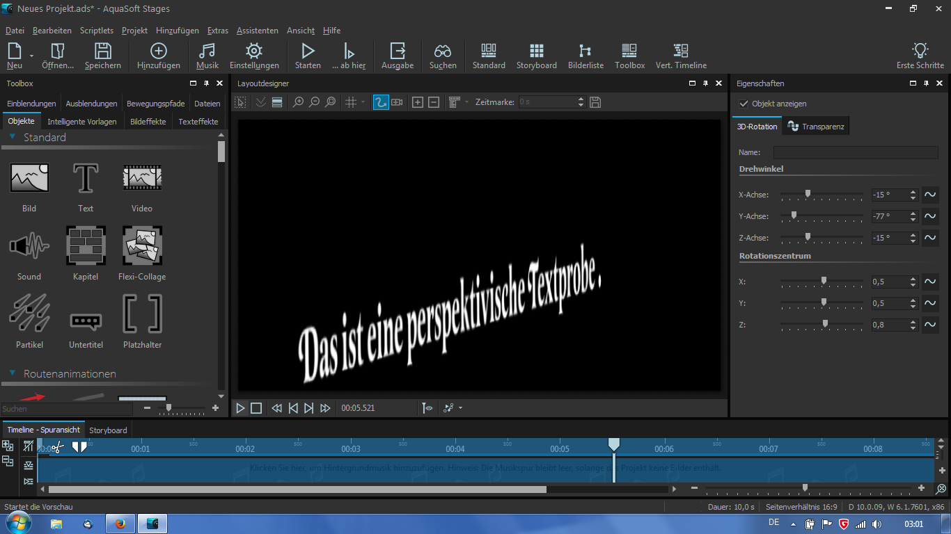
Task: Pick the Partikel object in Toolbox
Action: pyautogui.click(x=29, y=314)
